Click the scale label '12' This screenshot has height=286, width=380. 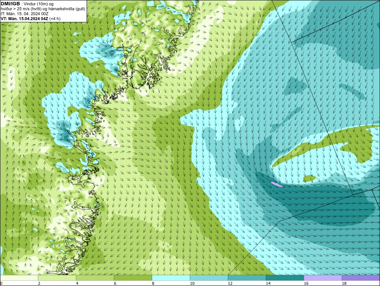point(230,283)
